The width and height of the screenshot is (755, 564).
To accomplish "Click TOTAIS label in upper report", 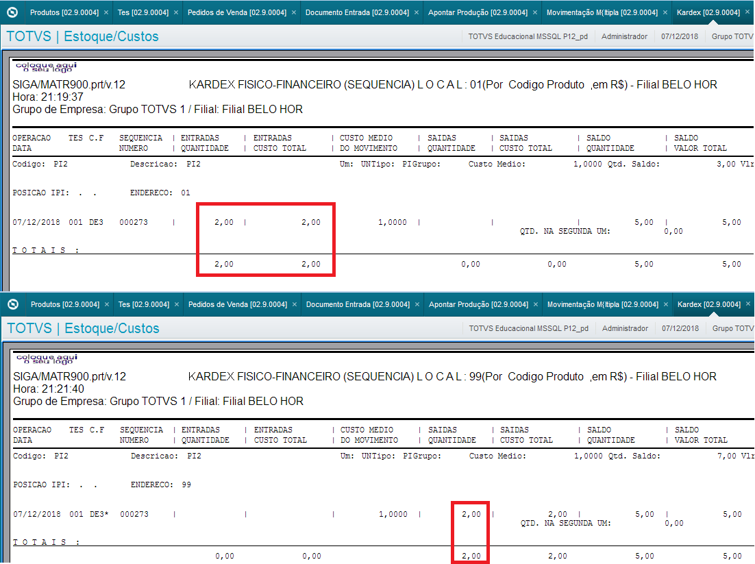I will click(x=46, y=250).
